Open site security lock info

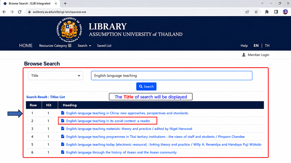tap(29, 12)
